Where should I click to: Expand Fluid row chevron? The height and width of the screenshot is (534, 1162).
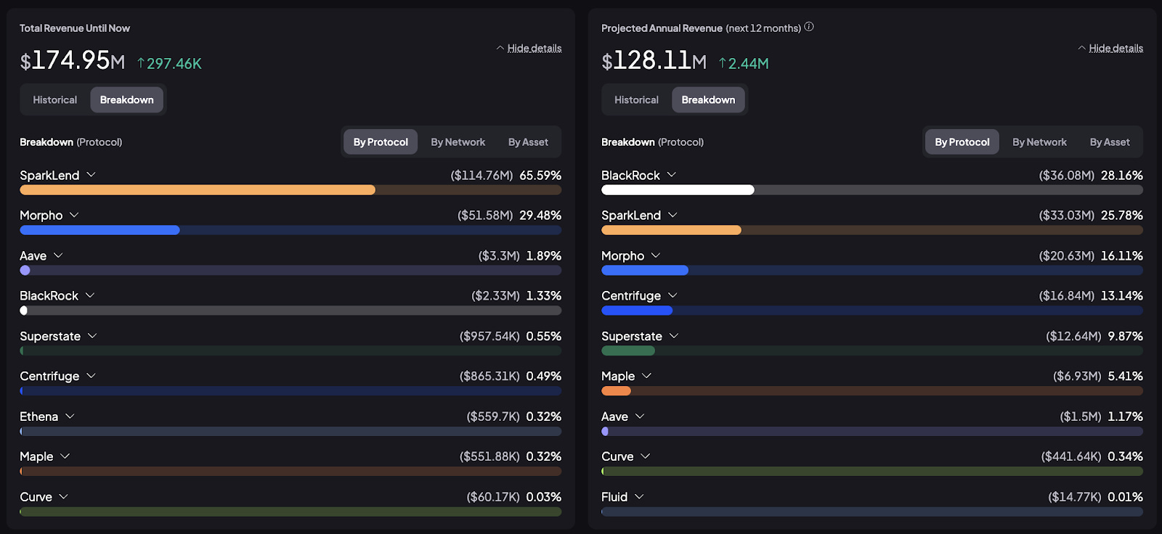click(640, 497)
